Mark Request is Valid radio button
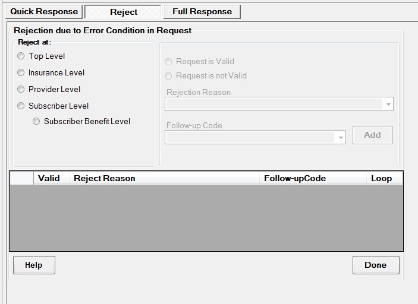This screenshot has height=304, width=418. pyautogui.click(x=169, y=62)
